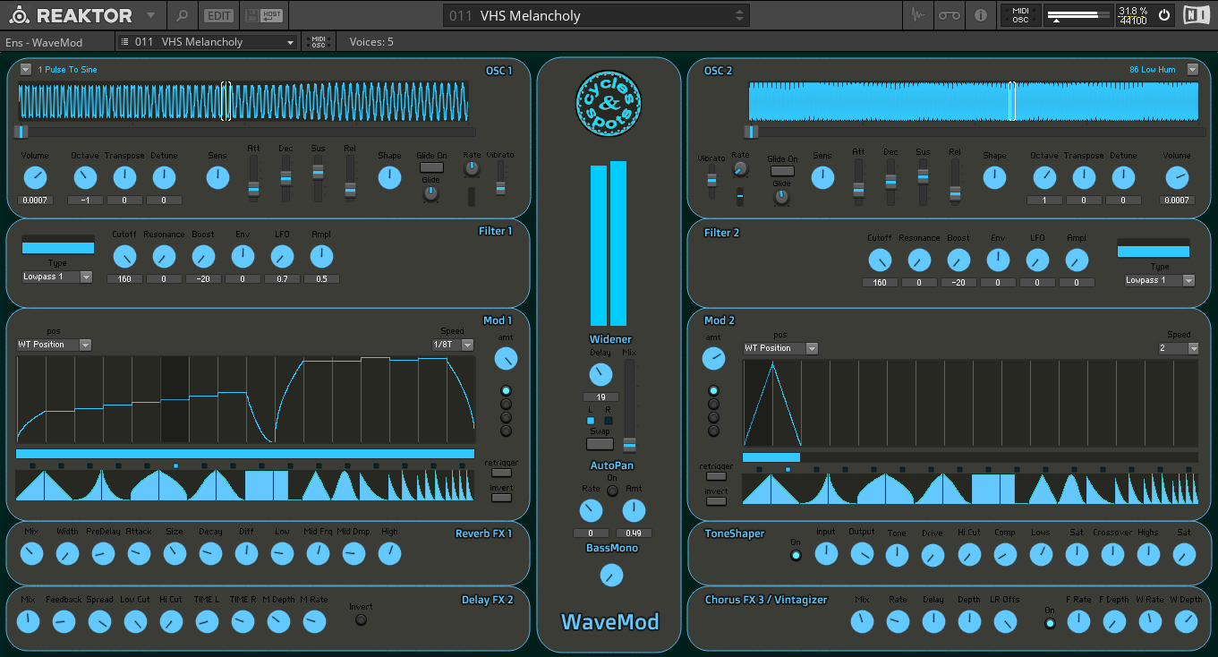Viewport: 1218px width, 657px height.
Task: Open Mod 2 WT Position target dropdown
Action: (x=780, y=348)
